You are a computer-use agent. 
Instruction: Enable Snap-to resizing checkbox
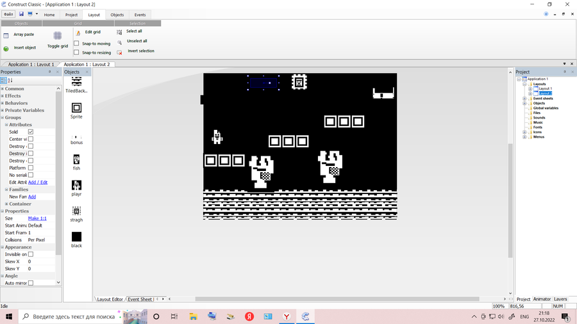coord(76,53)
